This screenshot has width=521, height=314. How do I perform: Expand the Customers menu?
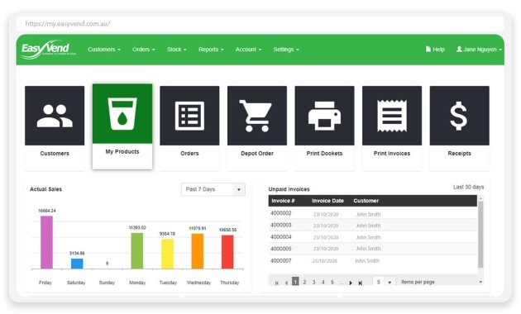click(x=104, y=50)
